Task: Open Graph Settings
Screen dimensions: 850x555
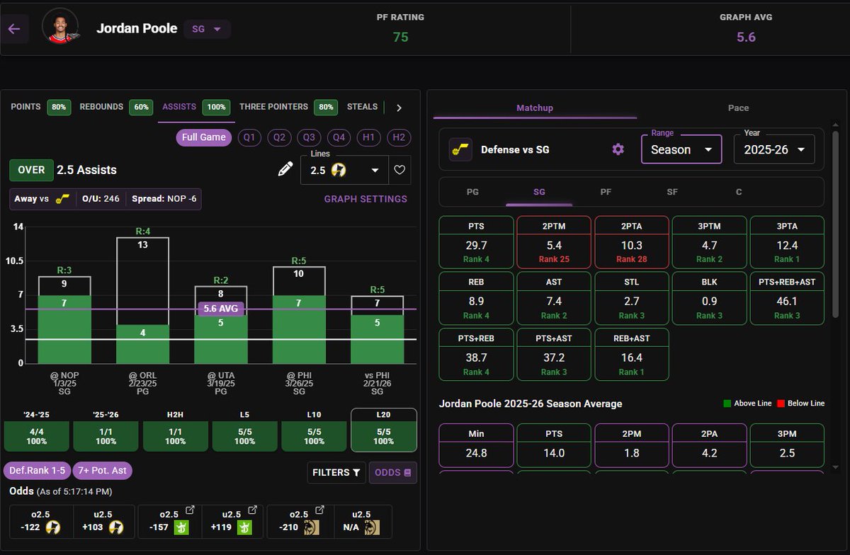Action: (x=365, y=199)
